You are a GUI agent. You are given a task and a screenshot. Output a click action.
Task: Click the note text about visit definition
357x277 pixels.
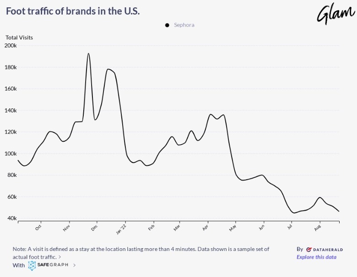[141, 249]
